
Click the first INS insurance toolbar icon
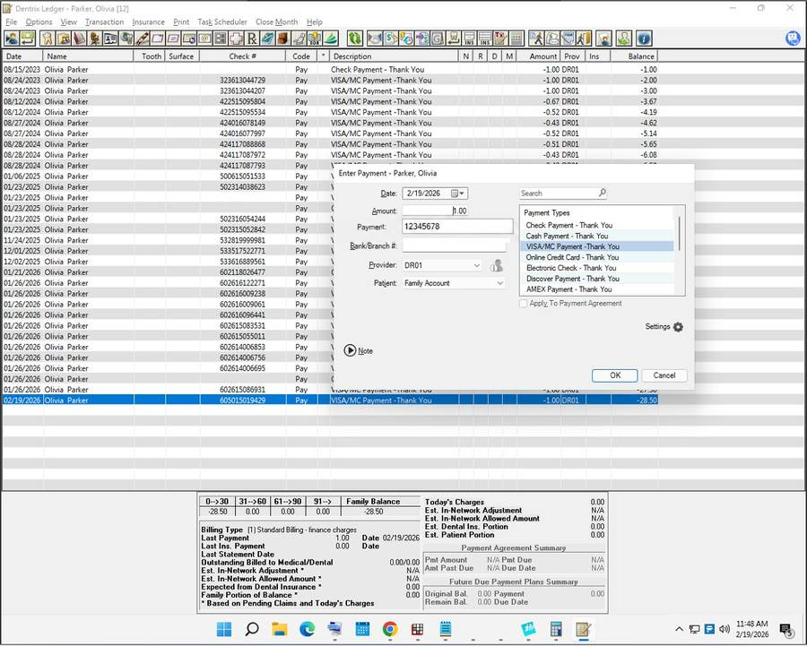tap(469, 39)
